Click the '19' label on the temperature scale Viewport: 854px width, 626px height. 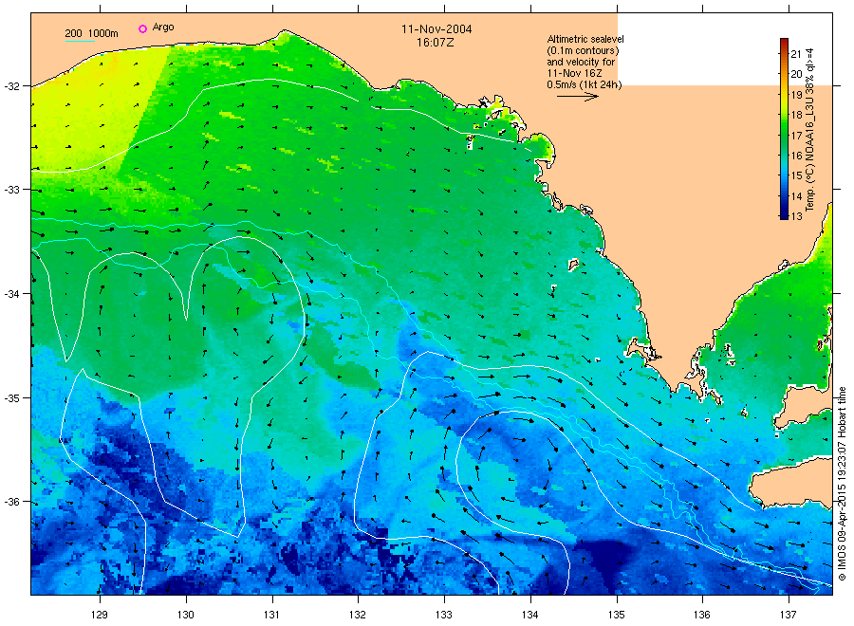tap(796, 95)
